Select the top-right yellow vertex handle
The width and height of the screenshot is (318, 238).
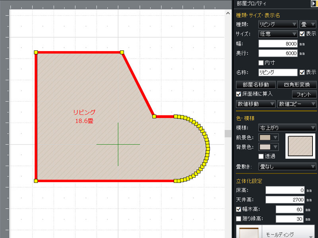click(122, 52)
